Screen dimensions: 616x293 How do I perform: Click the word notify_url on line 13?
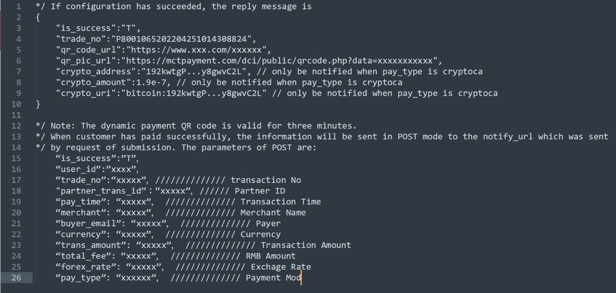click(508, 137)
